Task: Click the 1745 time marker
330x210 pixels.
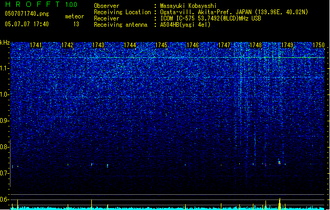Action: click(162, 45)
